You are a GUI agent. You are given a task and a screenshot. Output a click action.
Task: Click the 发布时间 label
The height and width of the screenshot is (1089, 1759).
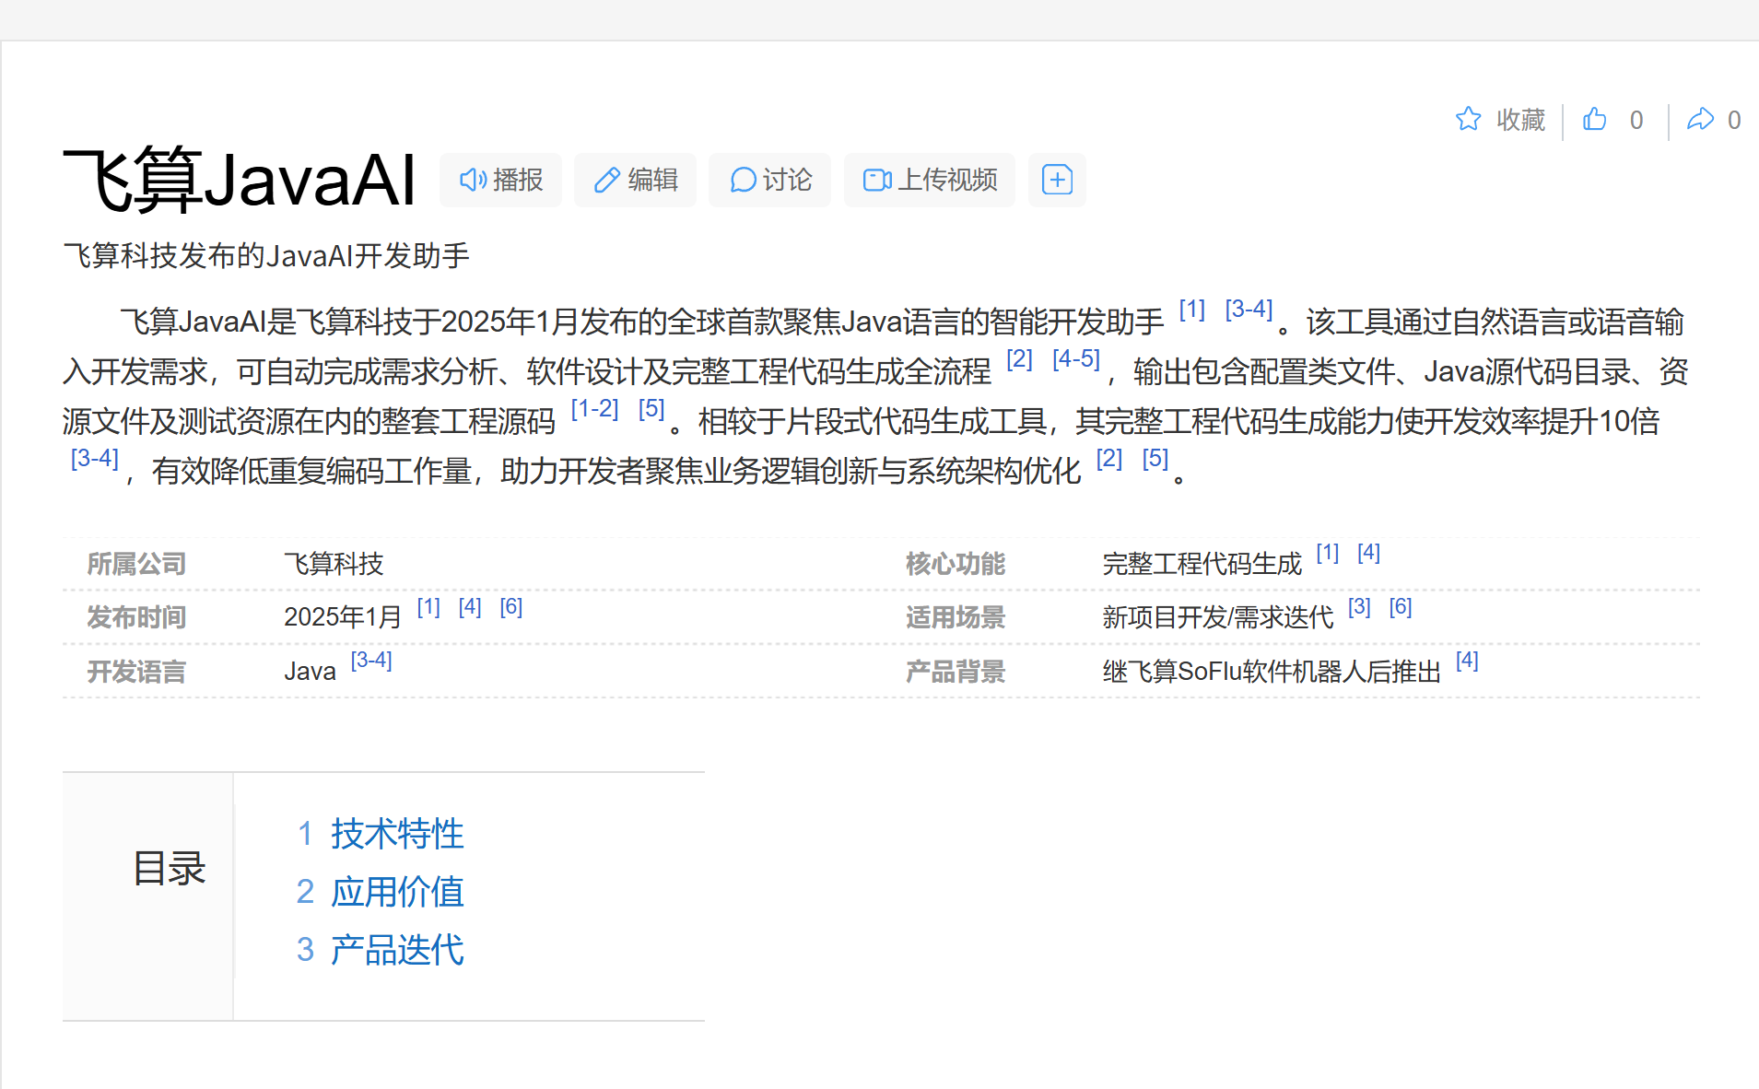point(136,617)
